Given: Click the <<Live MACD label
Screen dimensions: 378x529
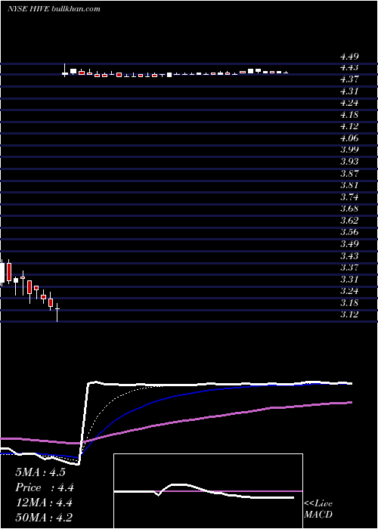Looking at the screenshot, I should [x=318, y=509].
